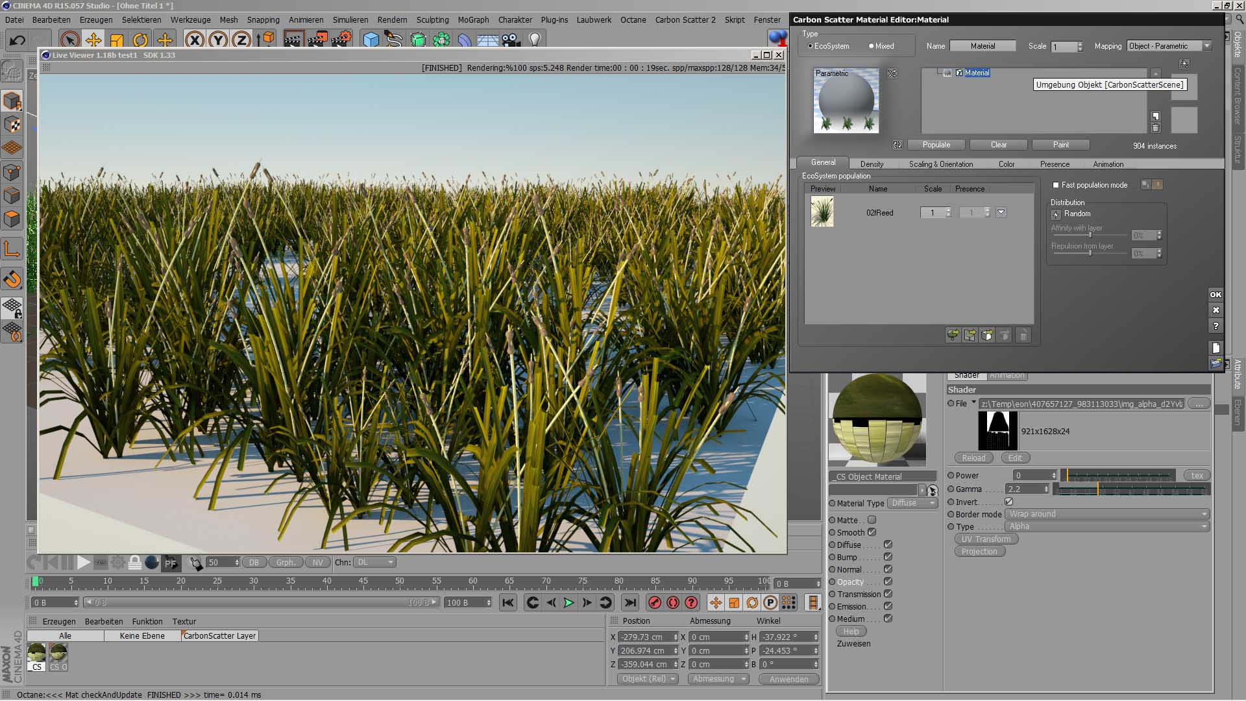The width and height of the screenshot is (1246, 701).
Task: Open the Material Type Diffuse dropdown
Action: [912, 504]
